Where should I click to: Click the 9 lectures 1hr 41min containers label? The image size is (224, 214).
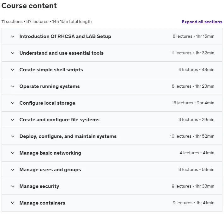(193, 203)
